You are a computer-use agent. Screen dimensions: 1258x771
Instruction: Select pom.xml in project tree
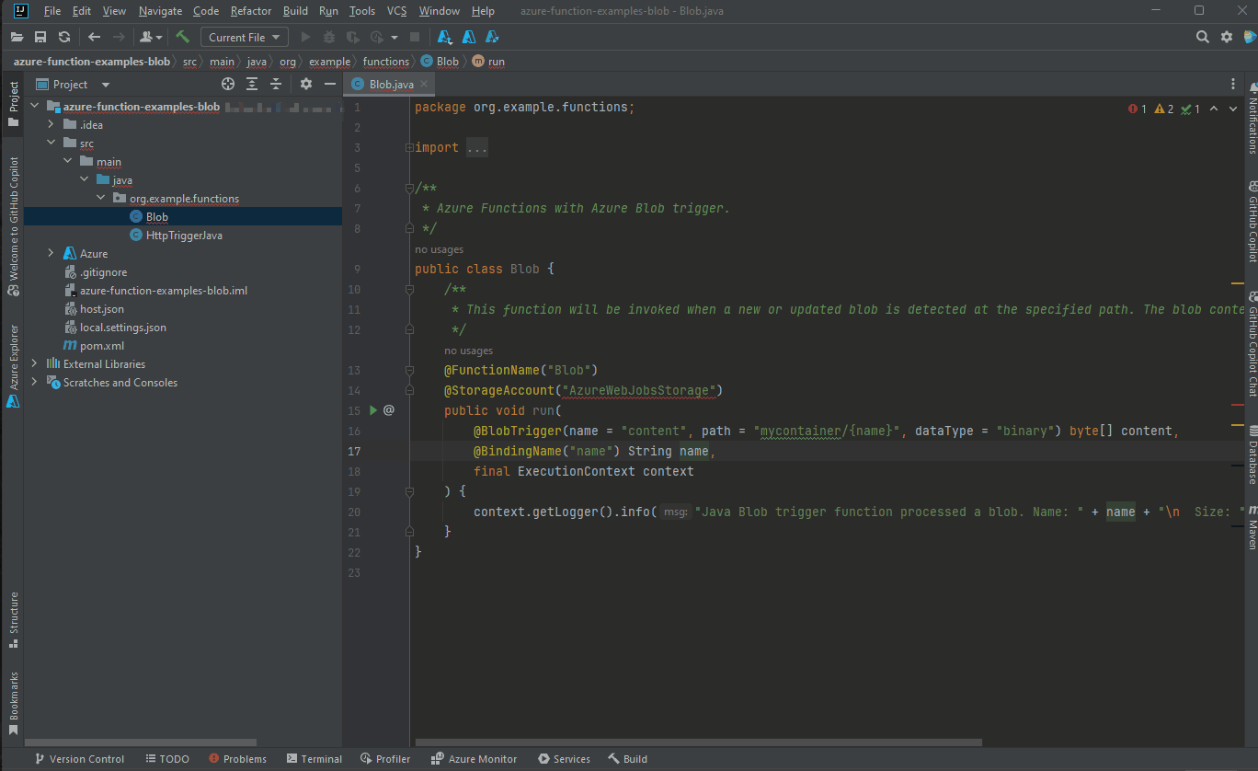(93, 346)
